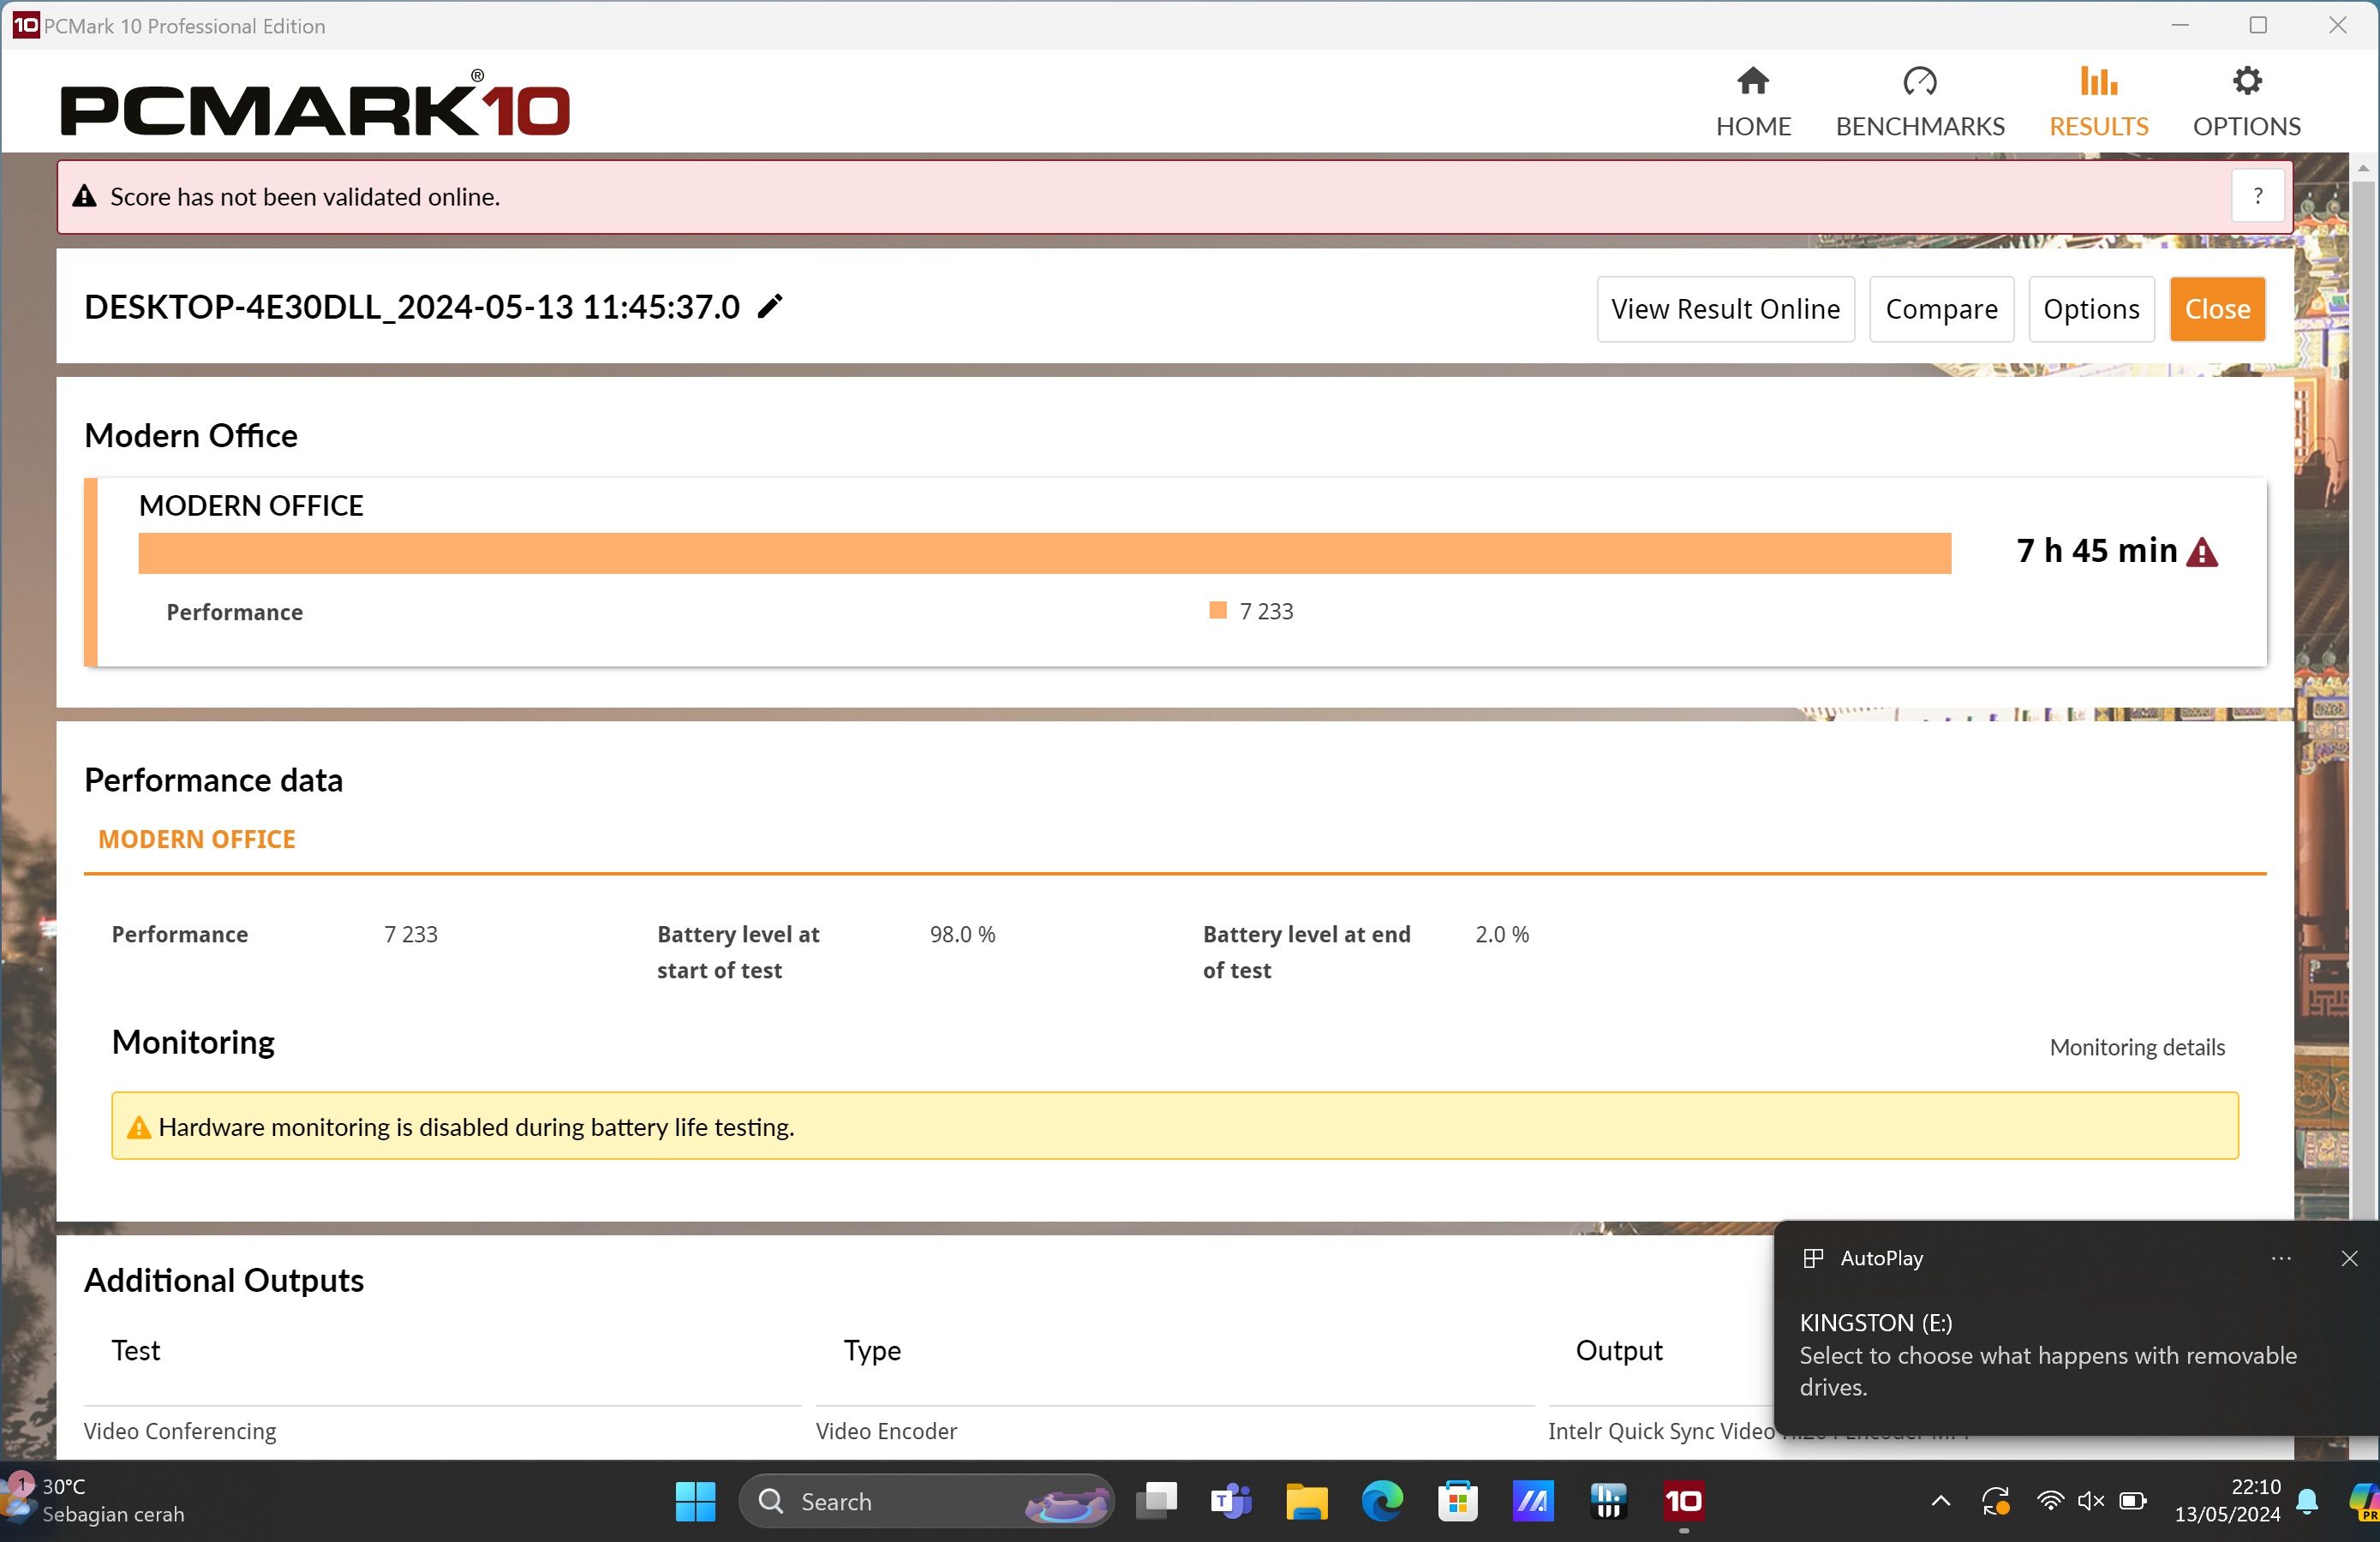Image resolution: width=2380 pixels, height=1542 pixels.
Task: Select the MODERN OFFICE performance data tab
Action: (197, 839)
